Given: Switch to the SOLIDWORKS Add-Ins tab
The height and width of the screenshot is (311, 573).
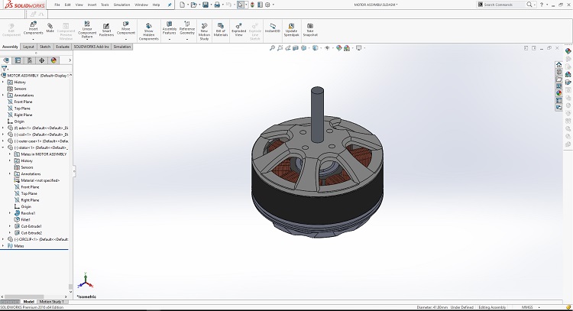Looking at the screenshot, I should coord(92,47).
